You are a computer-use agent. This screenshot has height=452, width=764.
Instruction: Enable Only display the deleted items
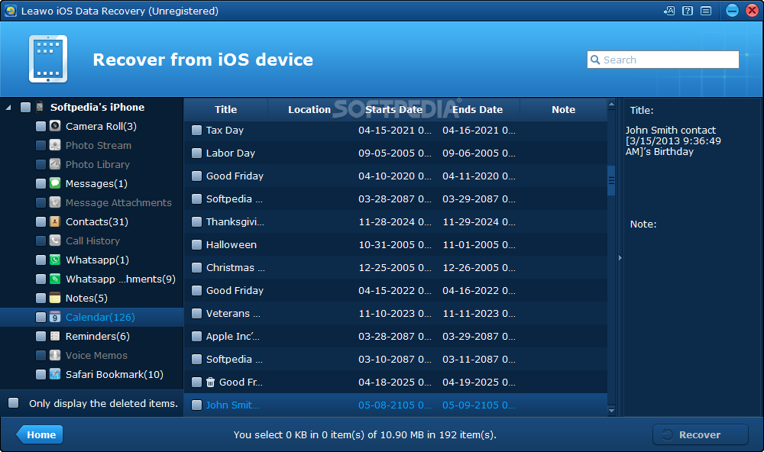[13, 403]
